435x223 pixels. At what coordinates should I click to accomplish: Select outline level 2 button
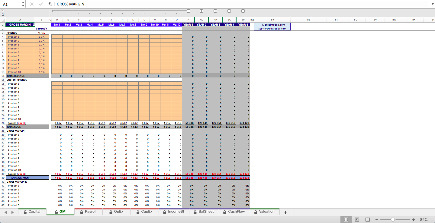[3, 14]
